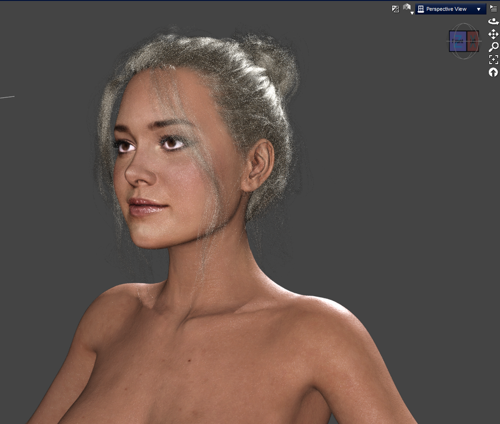Click the frame selection brackets icon

pyautogui.click(x=493, y=59)
